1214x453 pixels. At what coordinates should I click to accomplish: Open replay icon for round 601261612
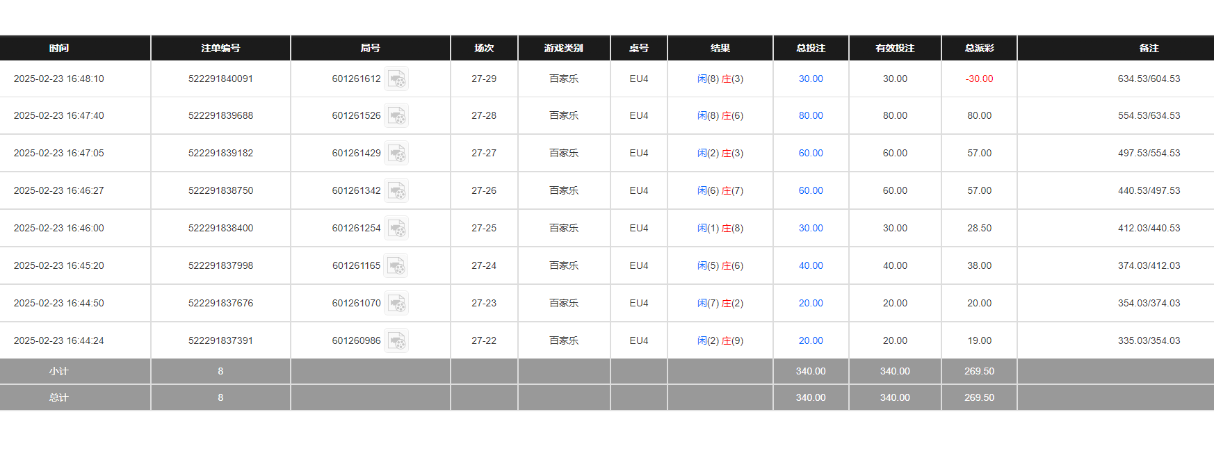click(x=396, y=79)
